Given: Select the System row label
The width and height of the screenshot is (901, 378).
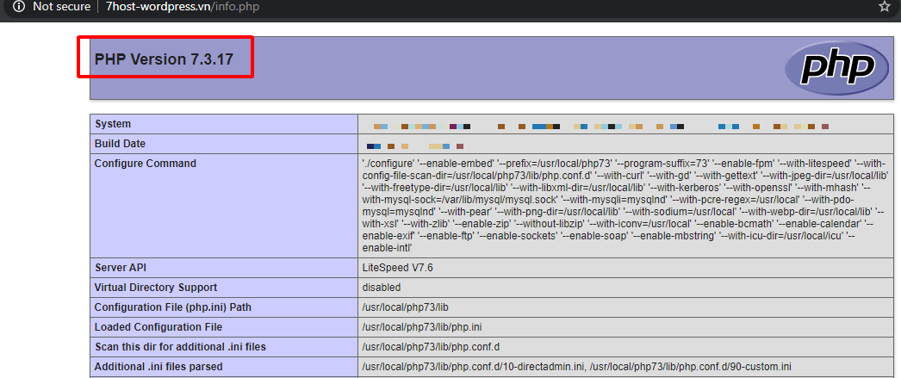Looking at the screenshot, I should (x=113, y=124).
